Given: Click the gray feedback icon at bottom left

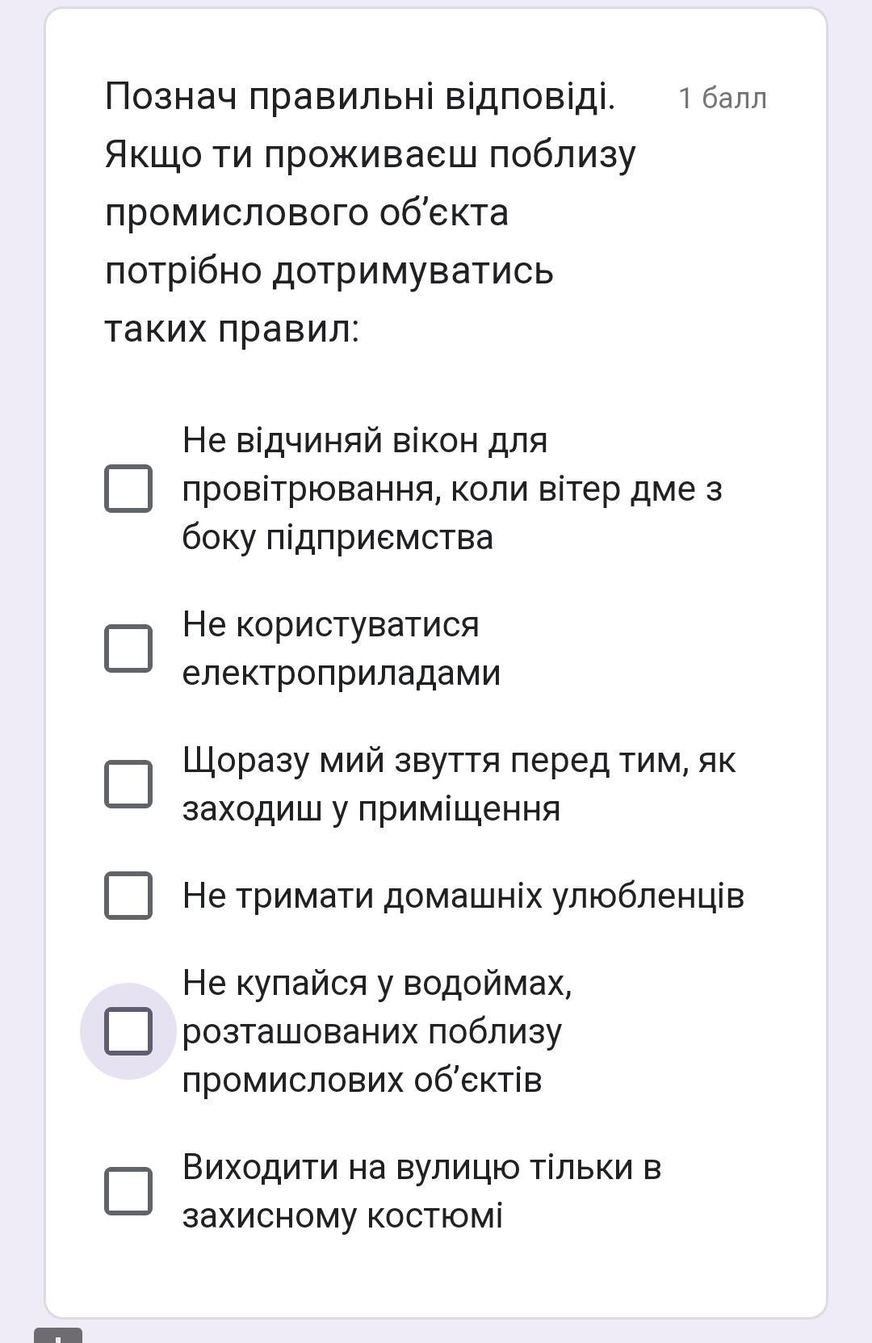Looking at the screenshot, I should [58, 1335].
